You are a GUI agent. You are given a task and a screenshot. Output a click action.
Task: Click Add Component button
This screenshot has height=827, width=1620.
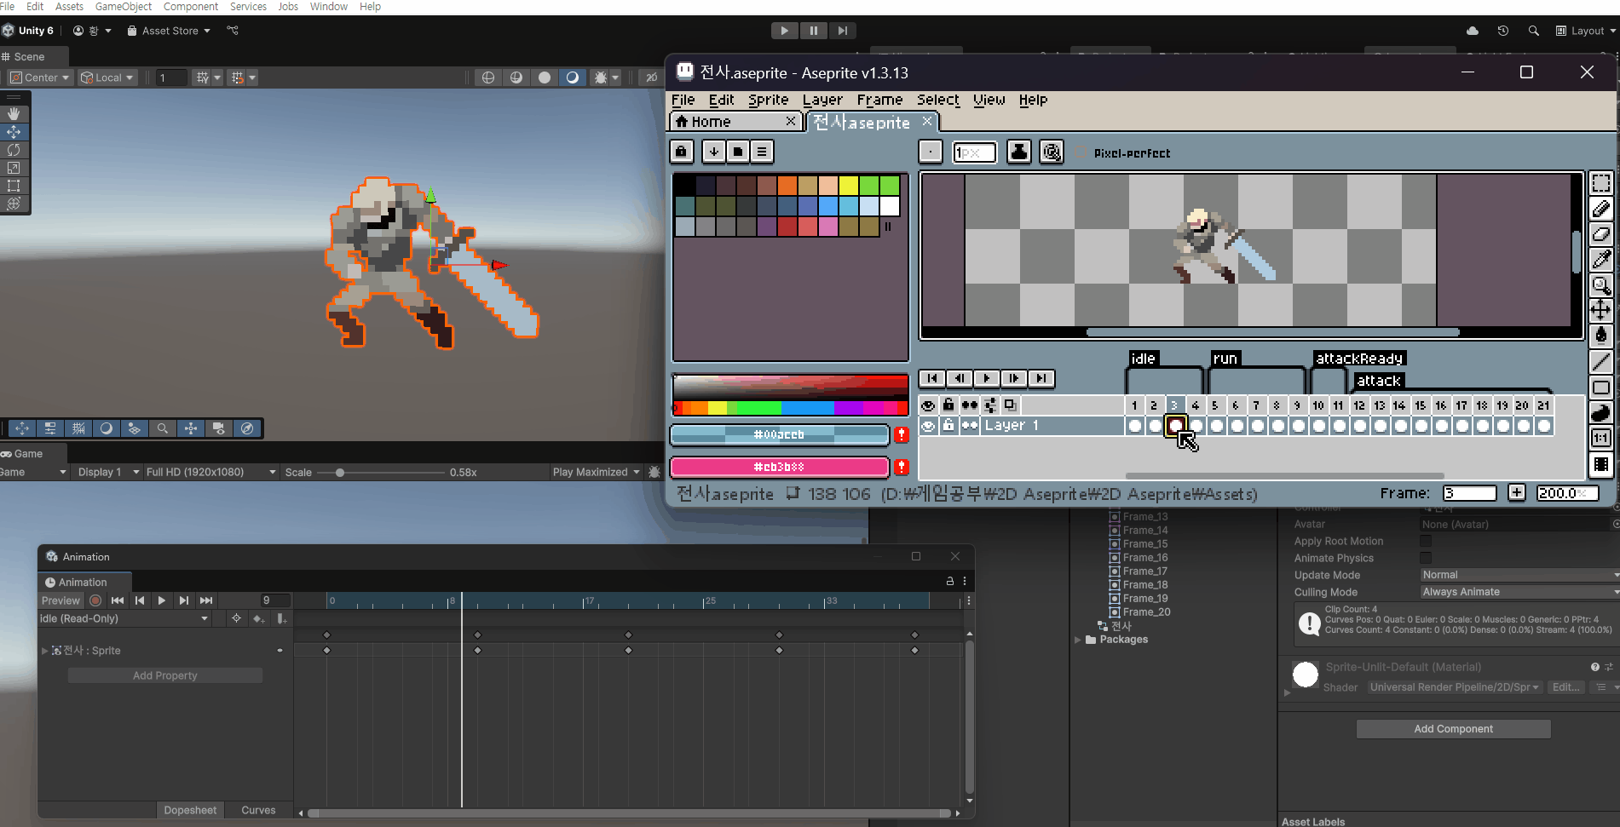(1453, 729)
